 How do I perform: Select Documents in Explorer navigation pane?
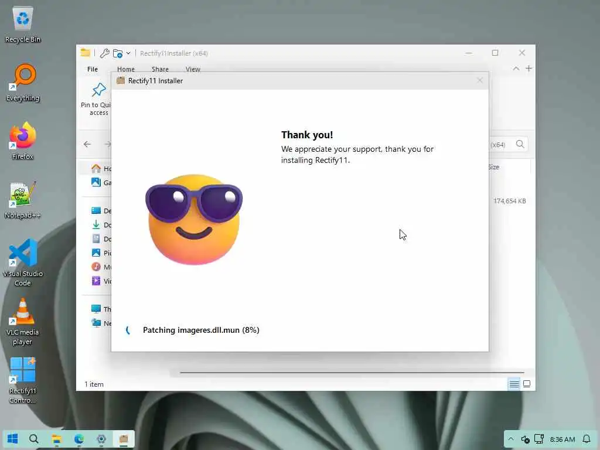tap(101, 239)
